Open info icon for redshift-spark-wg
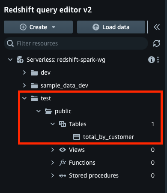This screenshot has width=167, height=193. 152,60
